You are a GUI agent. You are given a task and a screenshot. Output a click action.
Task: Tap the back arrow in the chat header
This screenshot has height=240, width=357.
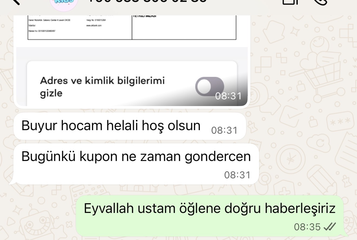[16, 2]
